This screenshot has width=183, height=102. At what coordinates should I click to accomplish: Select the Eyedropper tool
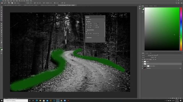click(x=1, y=18)
